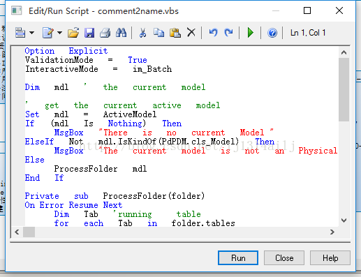Click 'End If' line in code
Viewport: 361px width, 277px height.
[44, 178]
